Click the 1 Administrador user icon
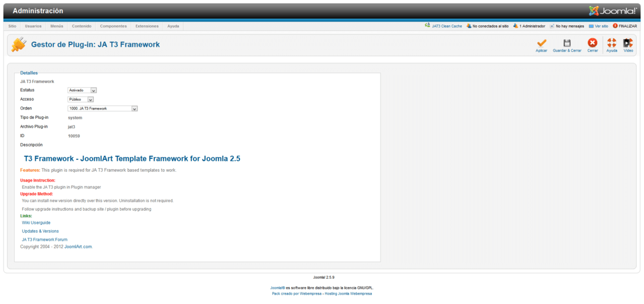This screenshot has width=644, height=304. (515, 26)
